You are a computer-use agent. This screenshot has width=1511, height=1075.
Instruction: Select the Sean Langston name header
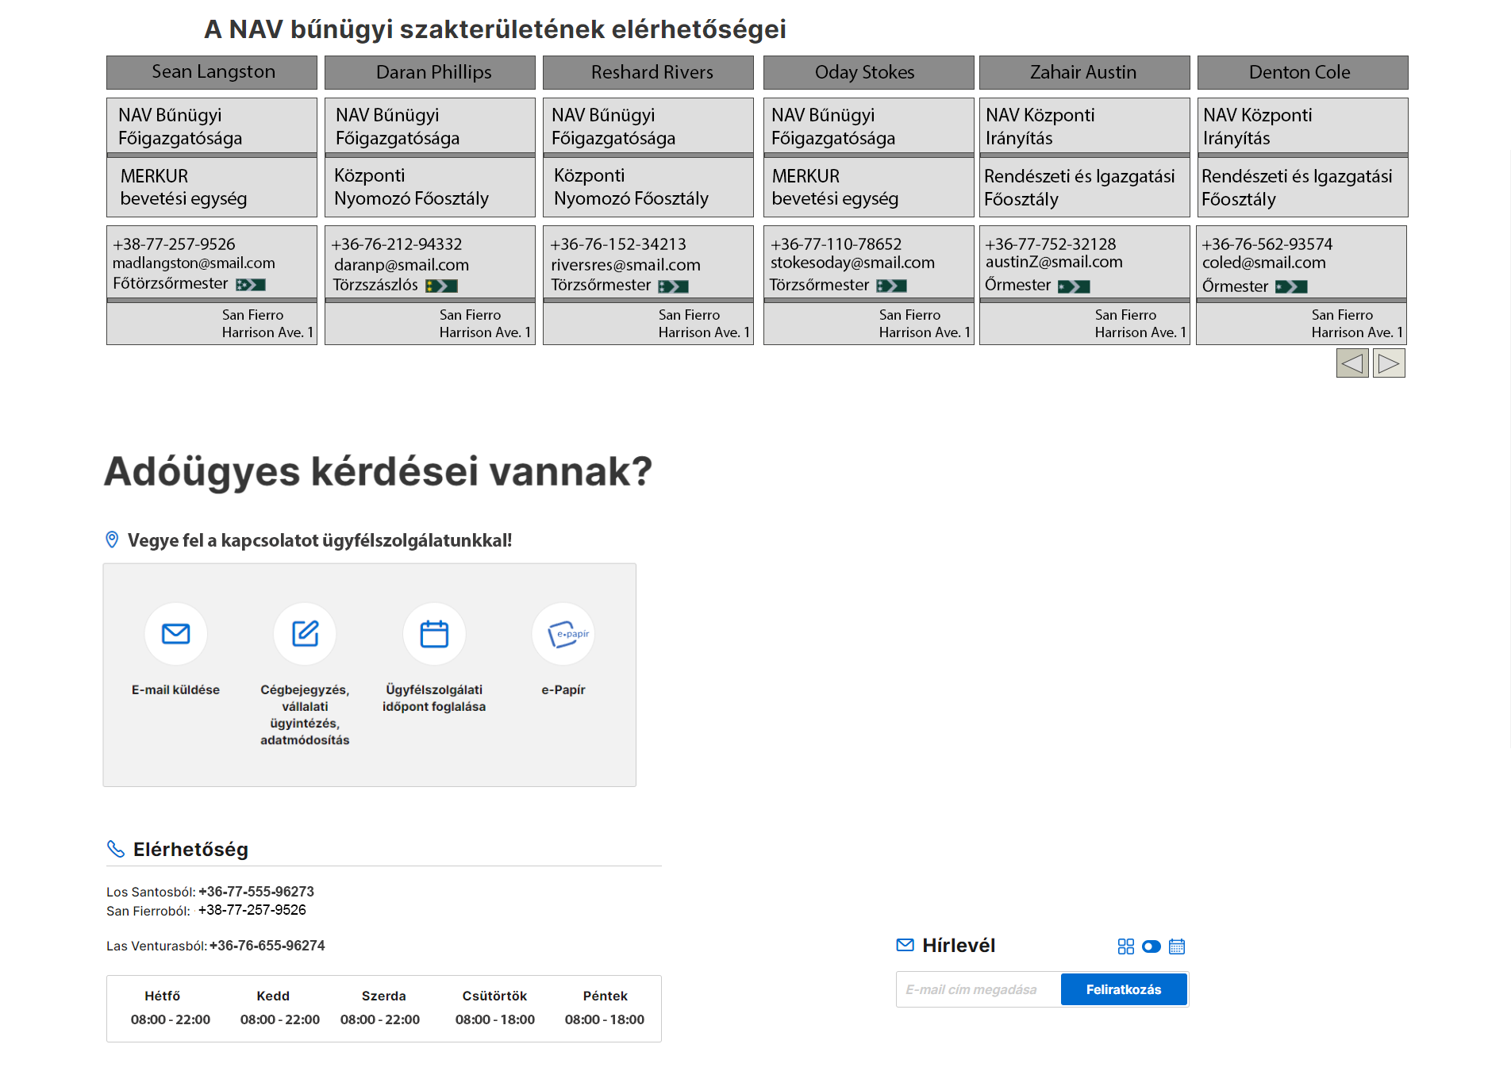(212, 72)
